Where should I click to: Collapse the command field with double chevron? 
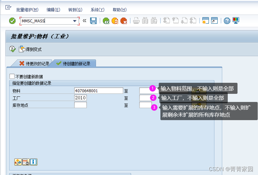pos(84,21)
